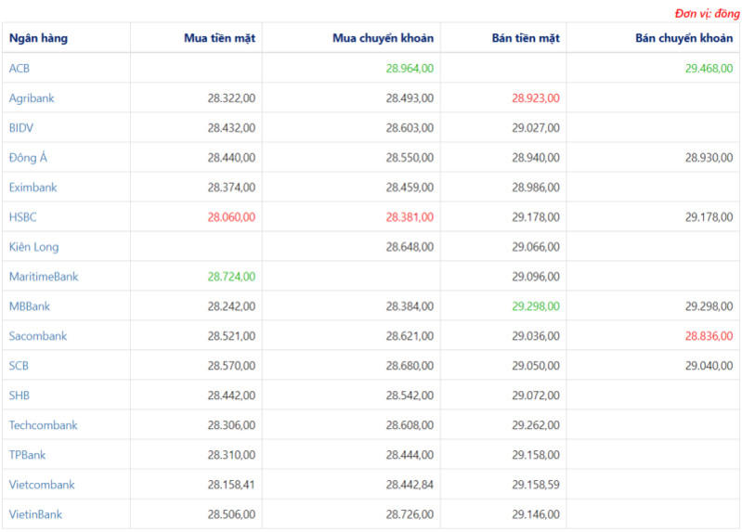742x532 pixels.
Task: Open the Kiên Long bank link
Action: [x=33, y=247]
